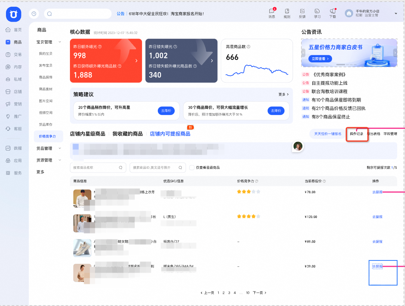Open 内容 in left sidebar

point(13,67)
